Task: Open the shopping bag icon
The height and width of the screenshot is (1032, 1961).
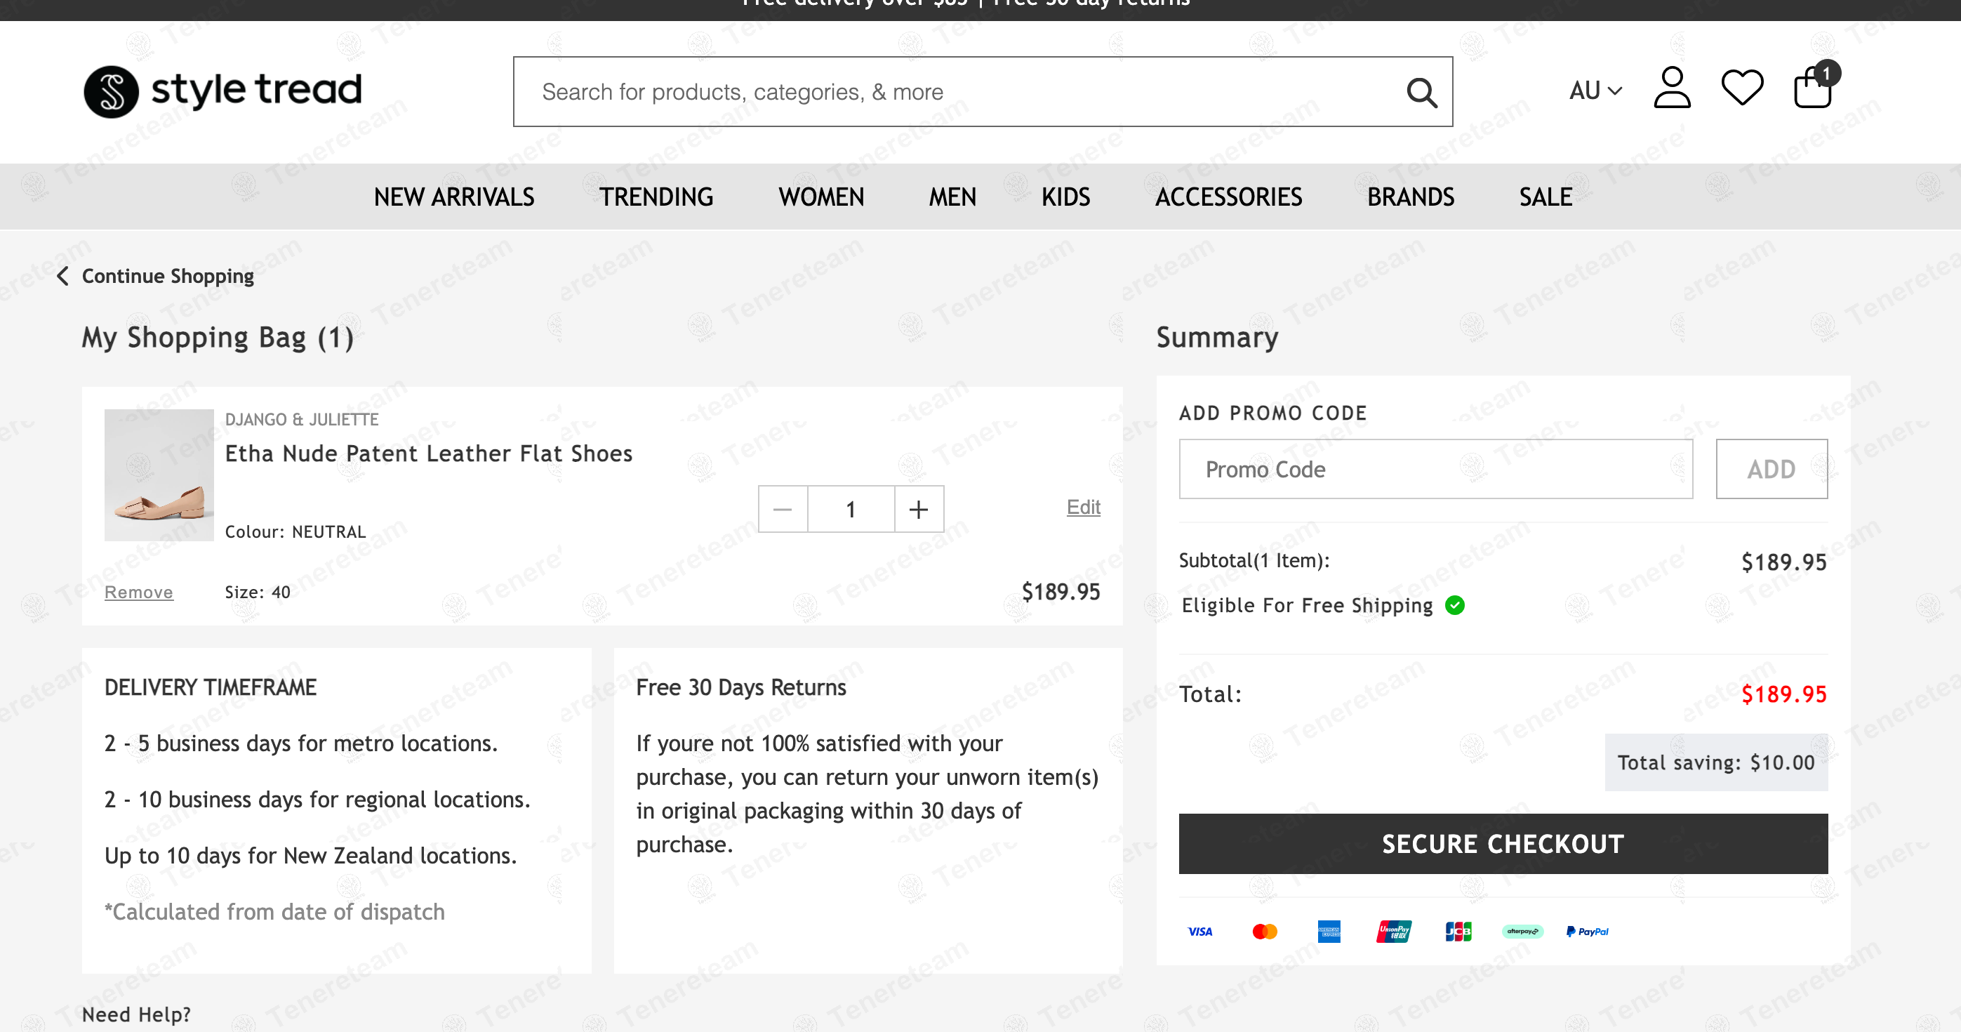Action: point(1814,86)
